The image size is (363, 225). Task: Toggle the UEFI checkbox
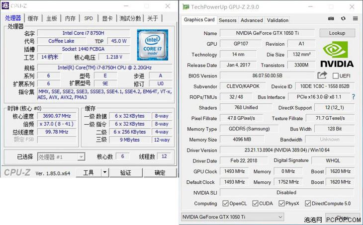(x=335, y=75)
